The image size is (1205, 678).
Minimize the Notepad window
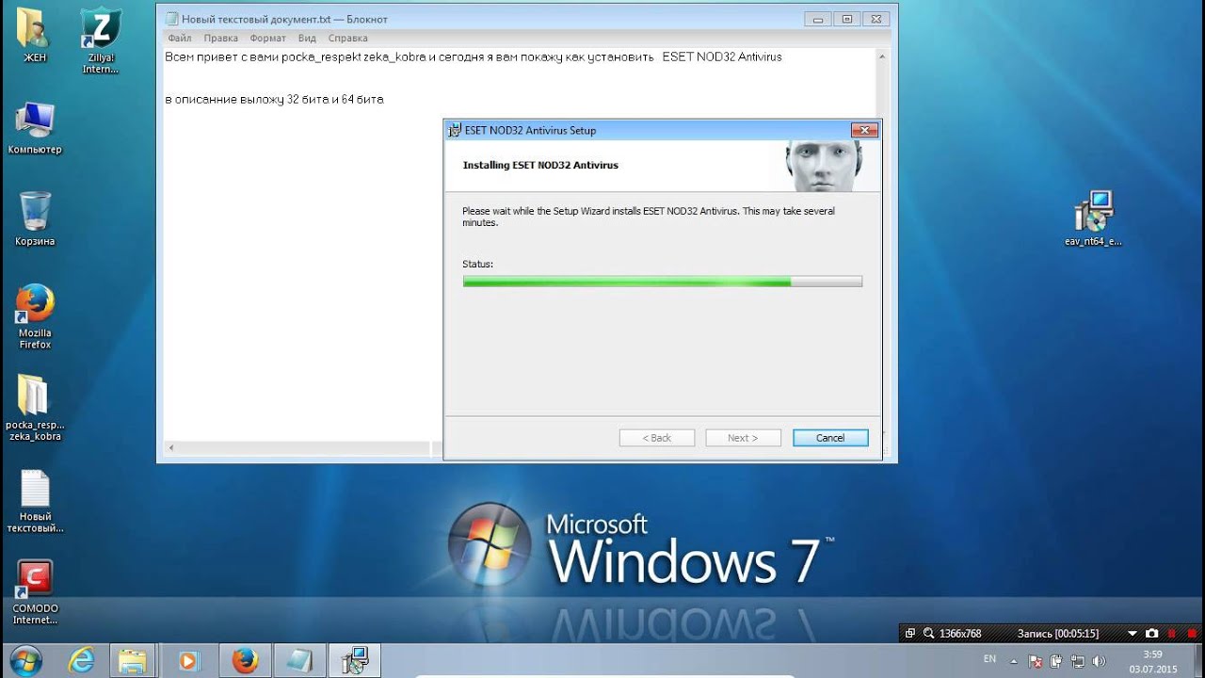point(818,18)
